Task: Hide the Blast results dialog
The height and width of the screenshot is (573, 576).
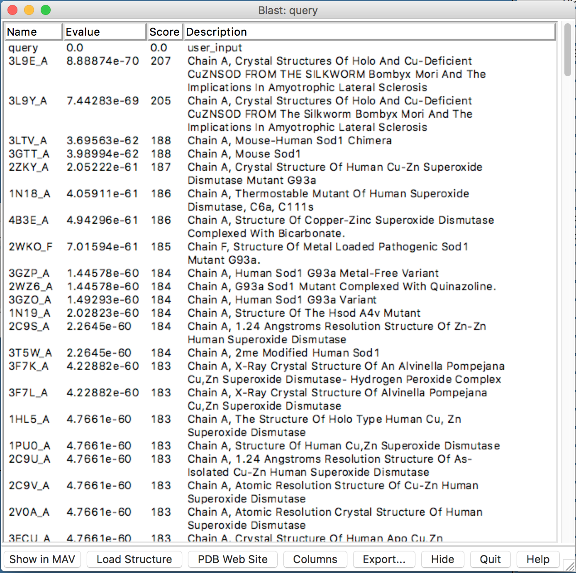Action: click(442, 559)
